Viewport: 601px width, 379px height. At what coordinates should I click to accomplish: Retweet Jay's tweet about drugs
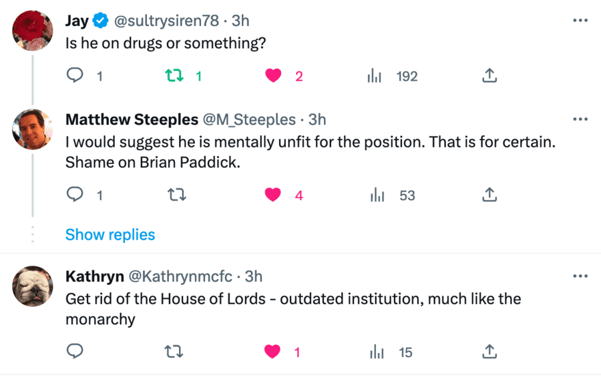click(x=174, y=76)
